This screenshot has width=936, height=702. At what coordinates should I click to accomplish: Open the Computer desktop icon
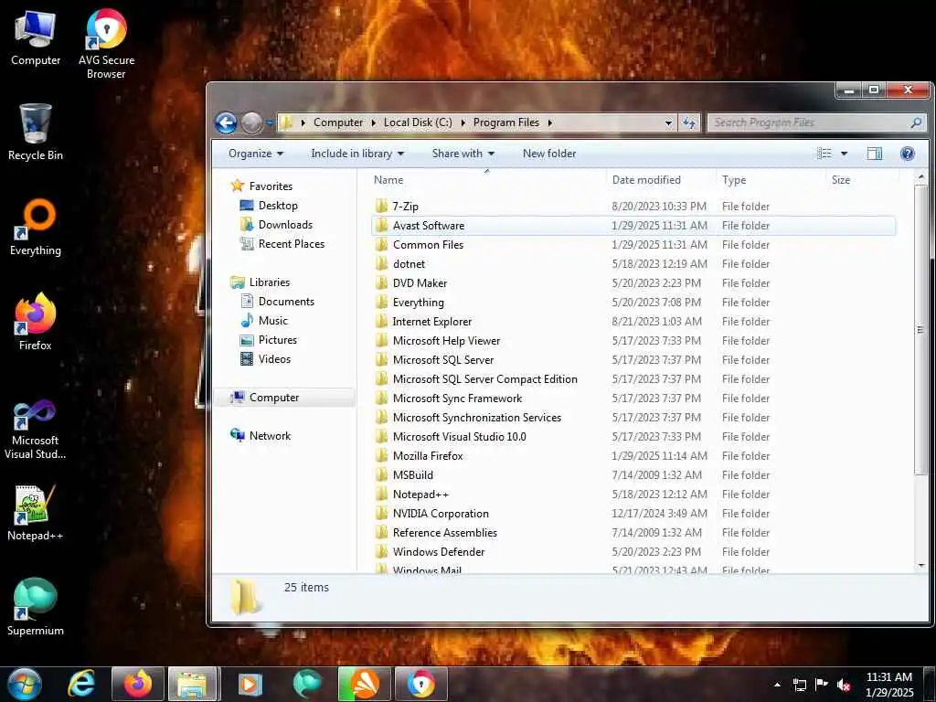tap(36, 38)
